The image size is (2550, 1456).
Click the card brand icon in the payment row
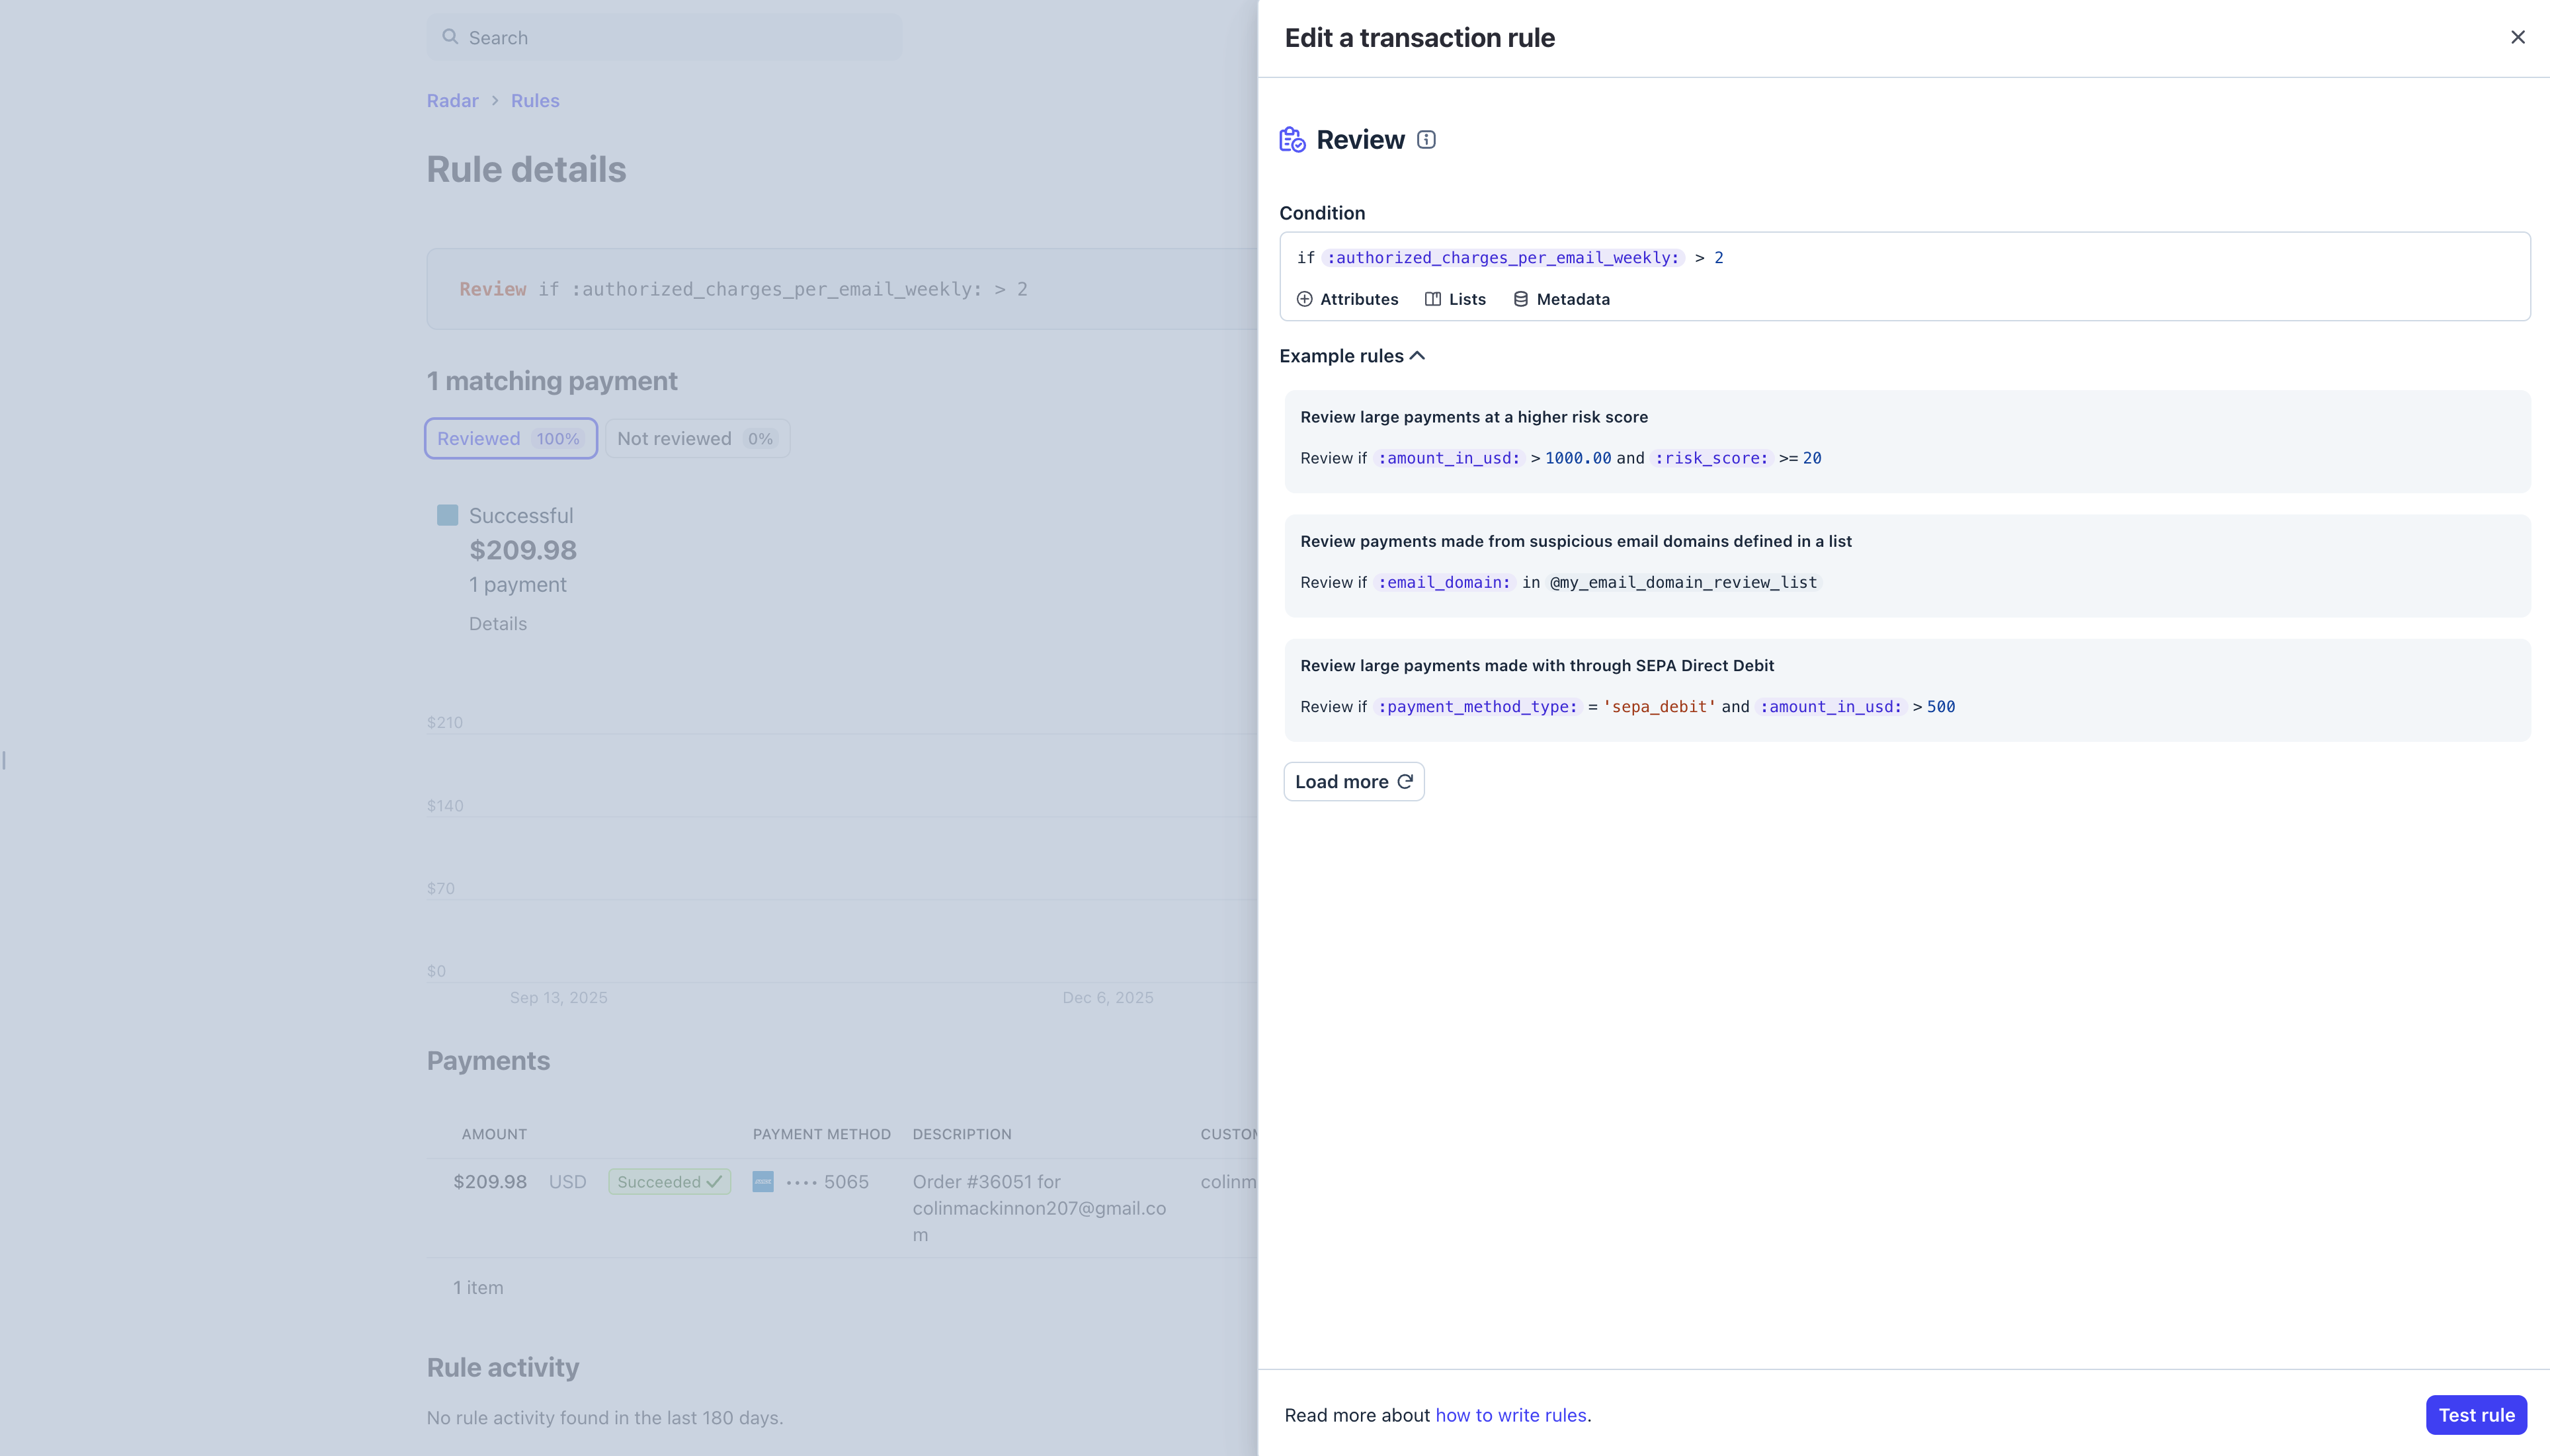coord(764,1181)
